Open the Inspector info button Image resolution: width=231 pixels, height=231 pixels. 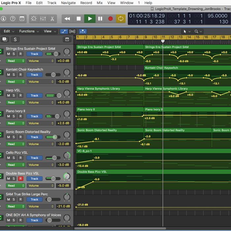[x=3, y=19]
